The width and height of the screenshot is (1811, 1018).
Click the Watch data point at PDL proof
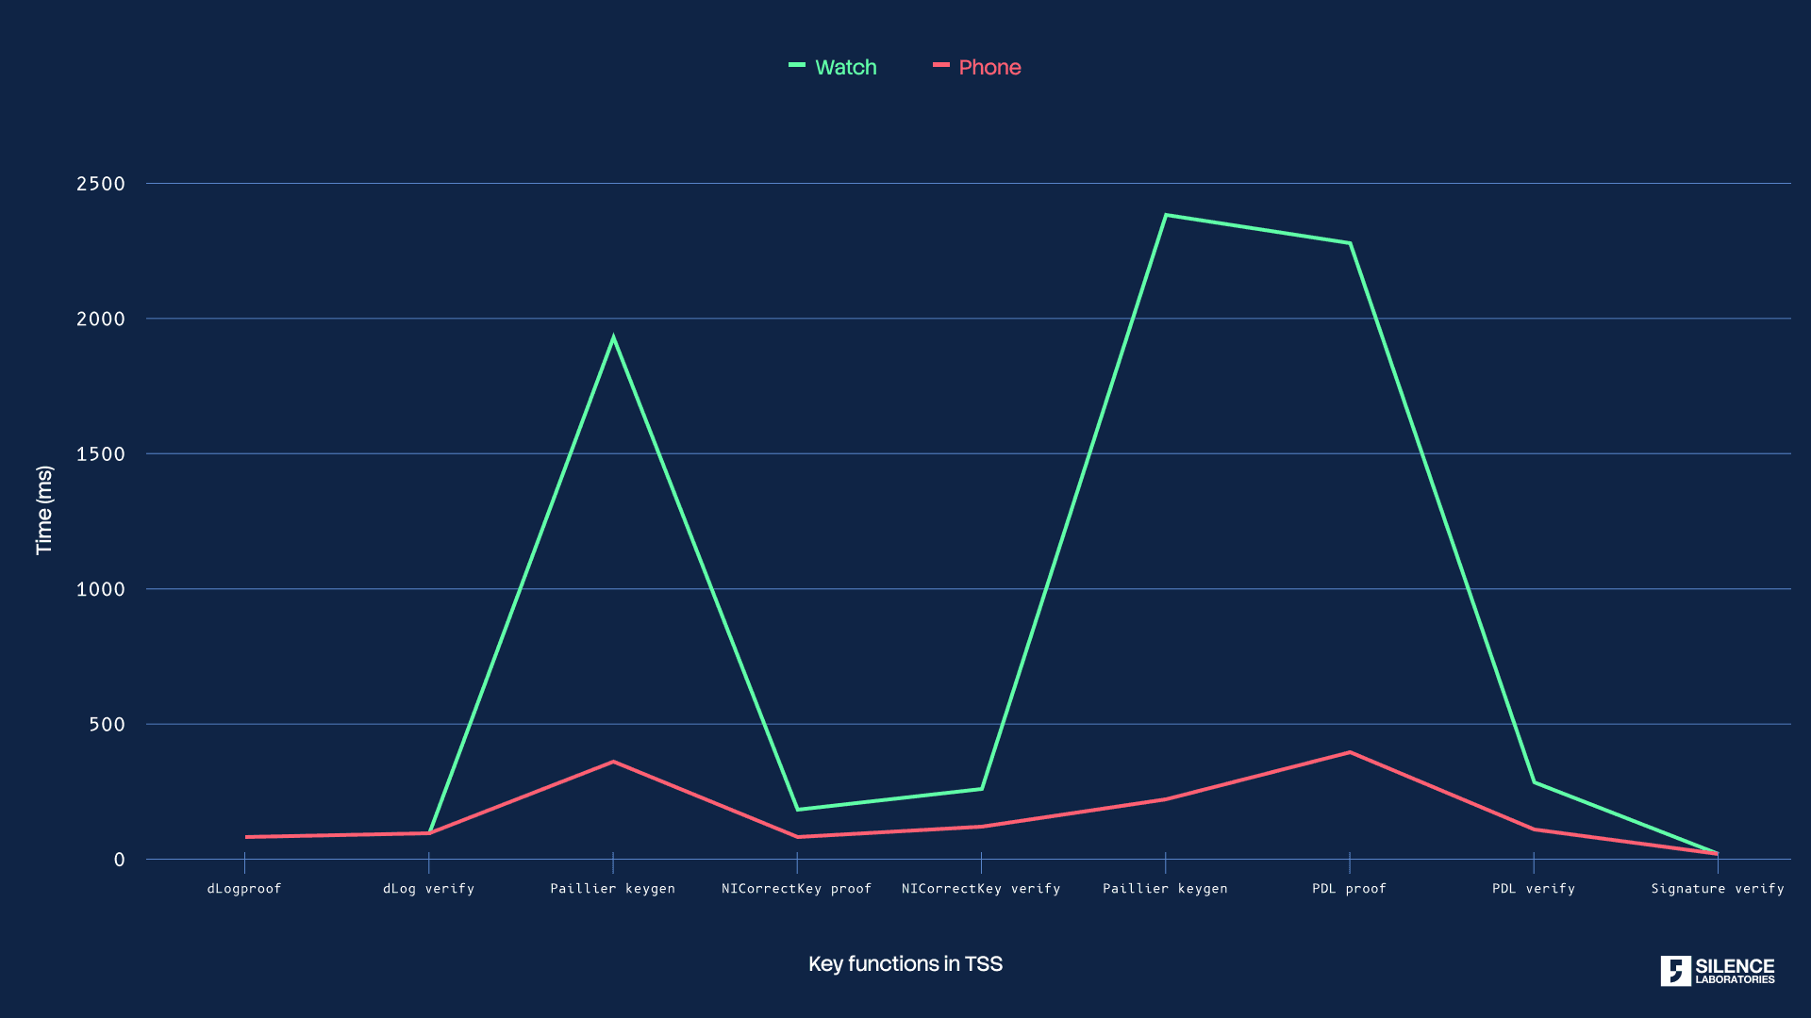tap(1350, 243)
